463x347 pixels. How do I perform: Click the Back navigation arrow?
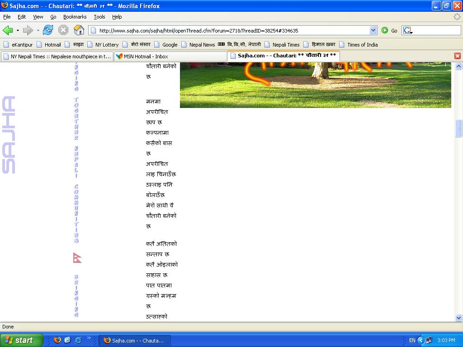pyautogui.click(x=8, y=30)
